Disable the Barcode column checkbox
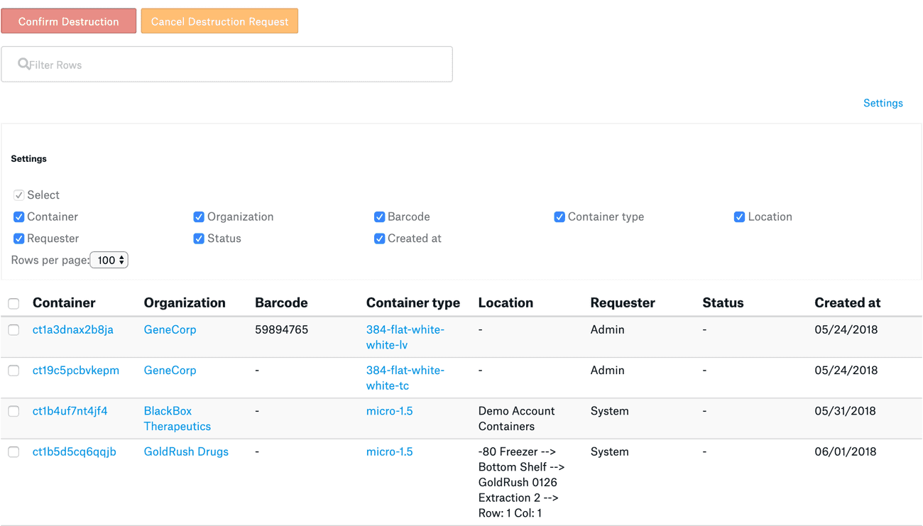Screen dimensions: 923x526 [379, 217]
